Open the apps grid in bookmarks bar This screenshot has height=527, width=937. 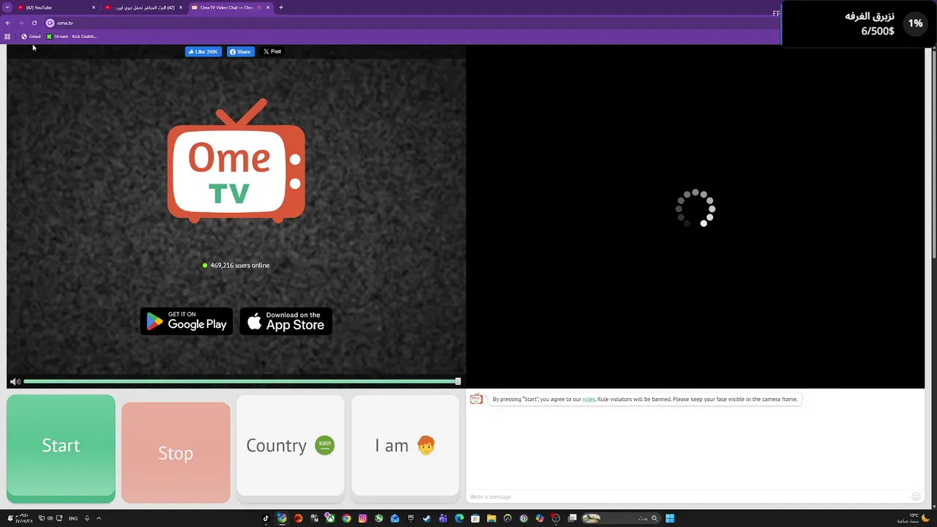pos(7,37)
